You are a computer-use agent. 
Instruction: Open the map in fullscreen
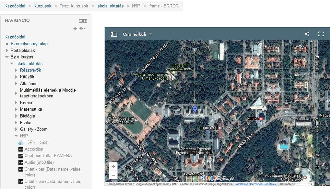pyautogui.click(x=321, y=34)
